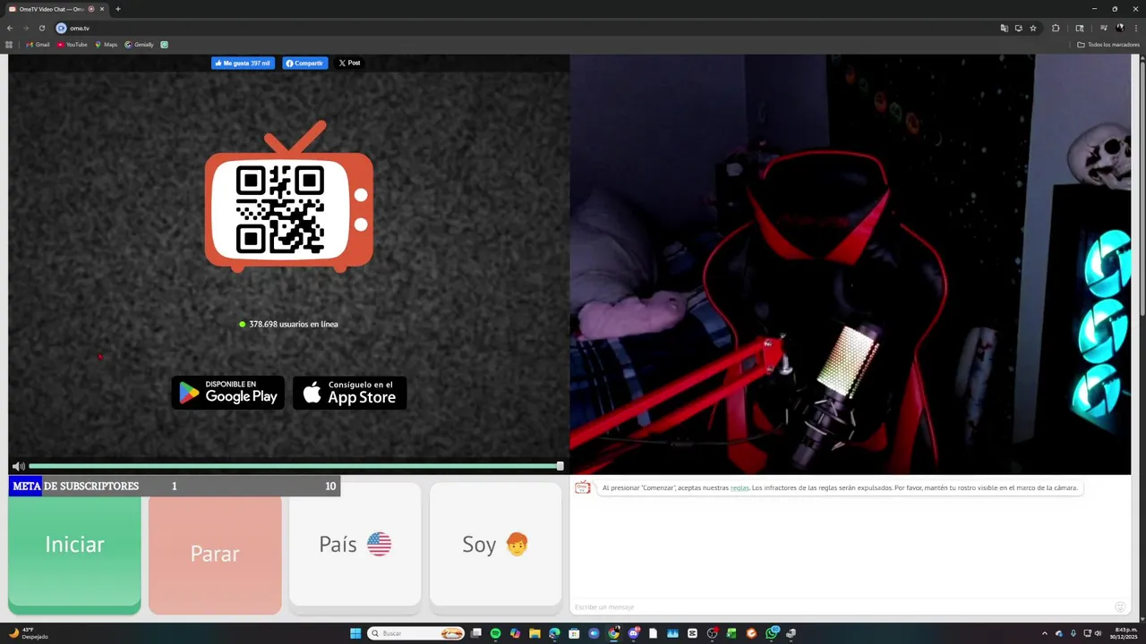
Task: Adjust the green volume slider
Action: pos(295,466)
